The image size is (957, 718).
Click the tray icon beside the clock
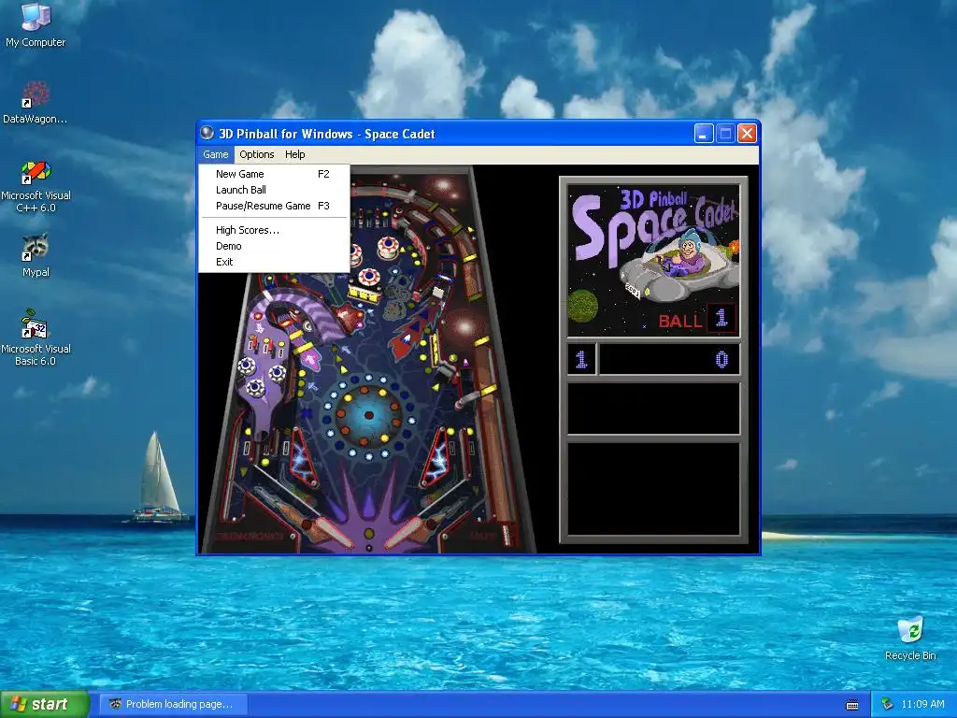pyautogui.click(x=887, y=704)
